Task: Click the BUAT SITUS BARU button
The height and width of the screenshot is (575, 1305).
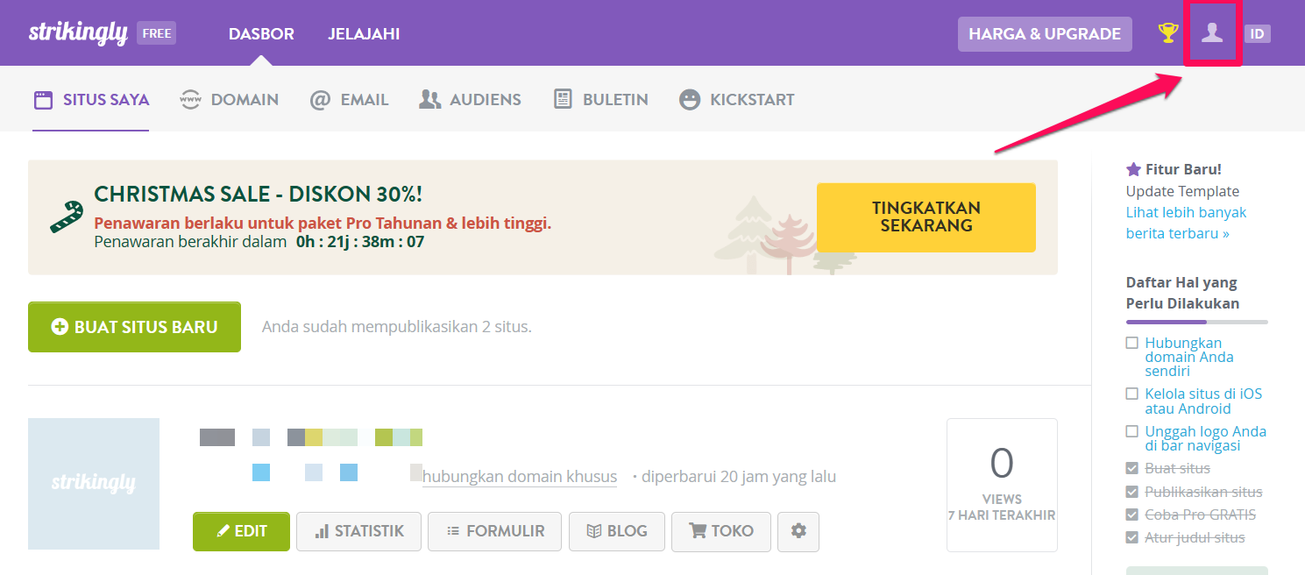Action: pos(134,327)
